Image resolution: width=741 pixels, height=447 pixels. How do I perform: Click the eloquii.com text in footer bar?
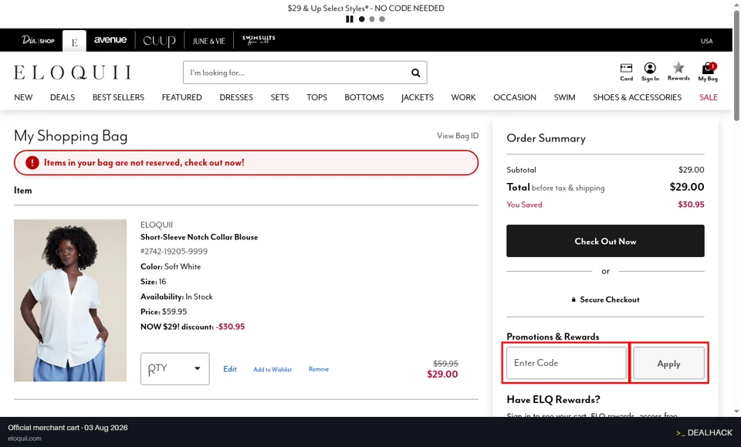coord(25,439)
